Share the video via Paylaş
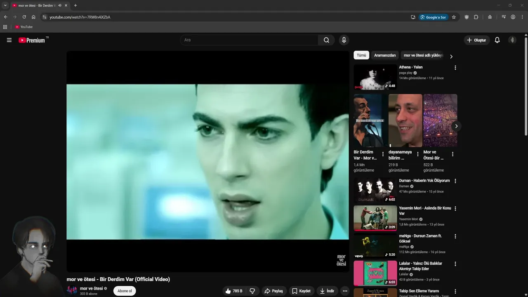 click(274, 291)
